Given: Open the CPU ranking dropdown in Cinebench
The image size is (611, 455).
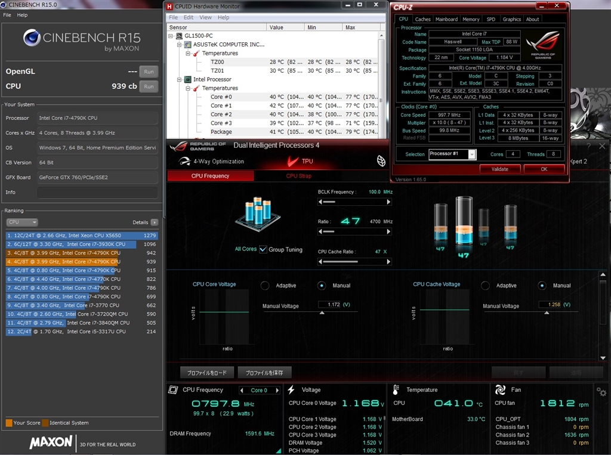Looking at the screenshot, I should (22, 222).
